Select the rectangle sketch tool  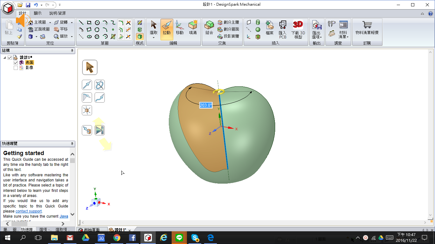coord(89,23)
